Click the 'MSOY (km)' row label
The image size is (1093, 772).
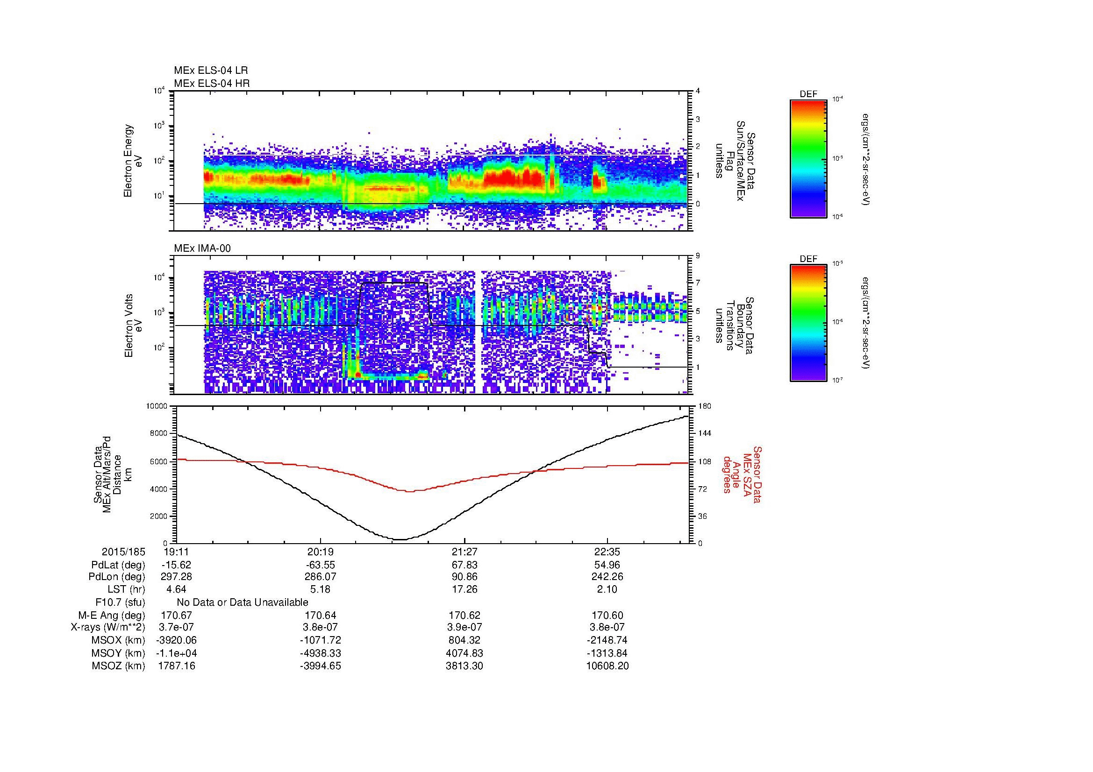(118, 653)
